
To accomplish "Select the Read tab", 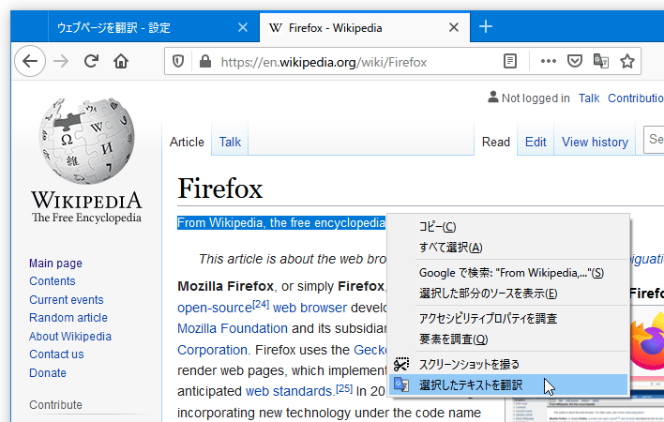I will [x=496, y=142].
